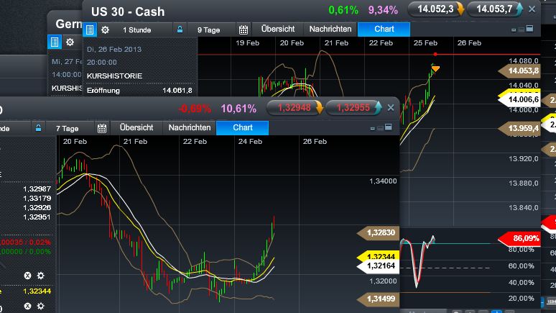The width and height of the screenshot is (556, 313).
Task: Open the Germany window settings gear
Action: (70, 42)
